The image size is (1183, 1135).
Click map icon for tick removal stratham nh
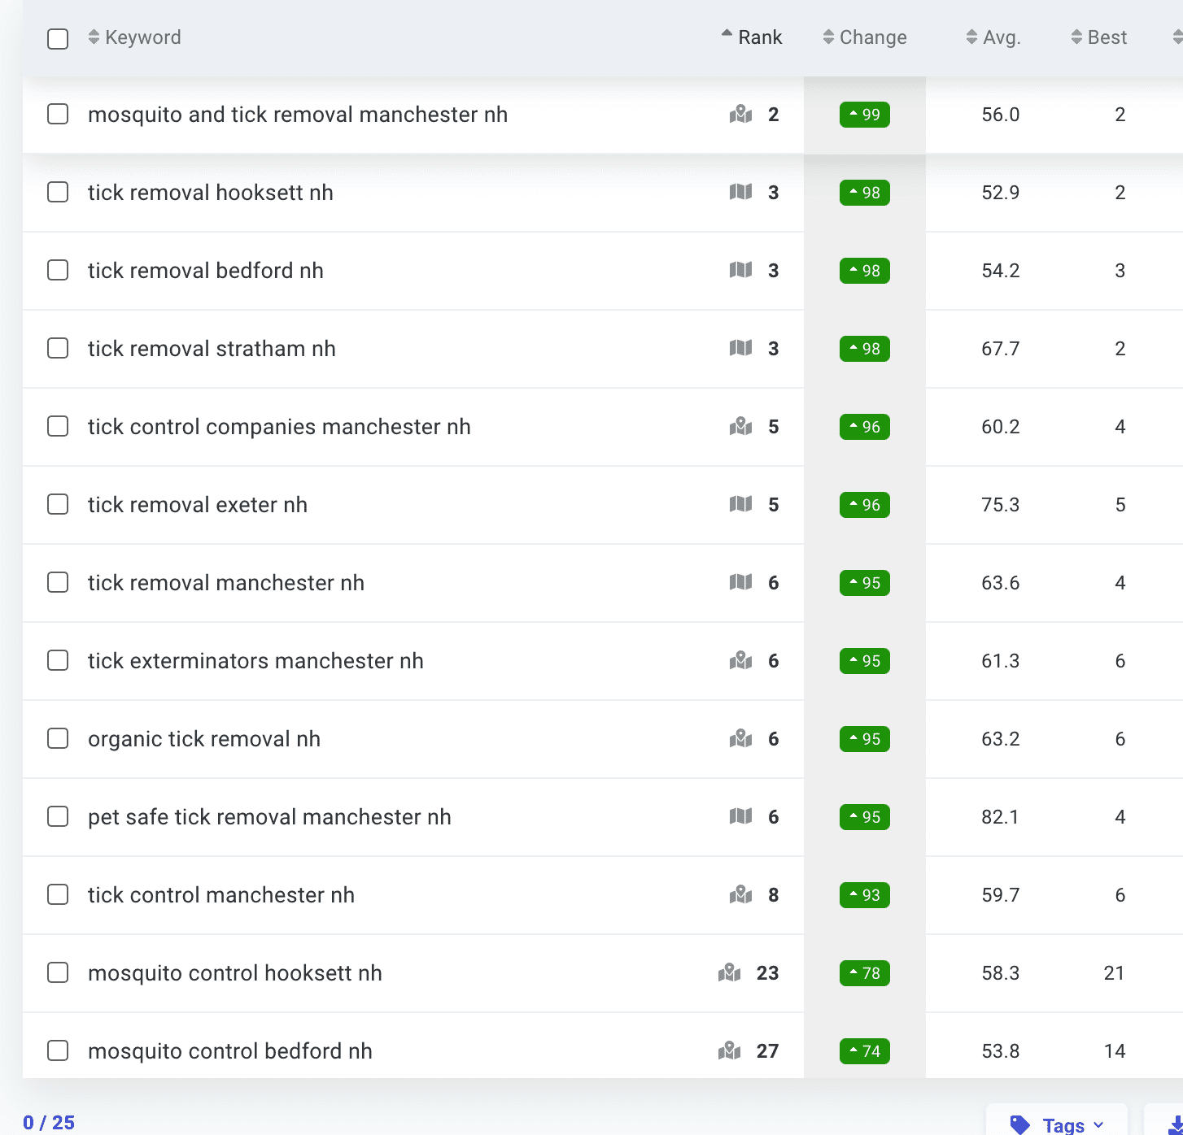tap(740, 348)
